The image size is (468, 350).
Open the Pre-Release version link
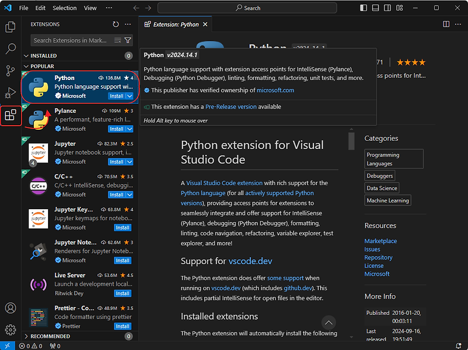tap(230, 107)
